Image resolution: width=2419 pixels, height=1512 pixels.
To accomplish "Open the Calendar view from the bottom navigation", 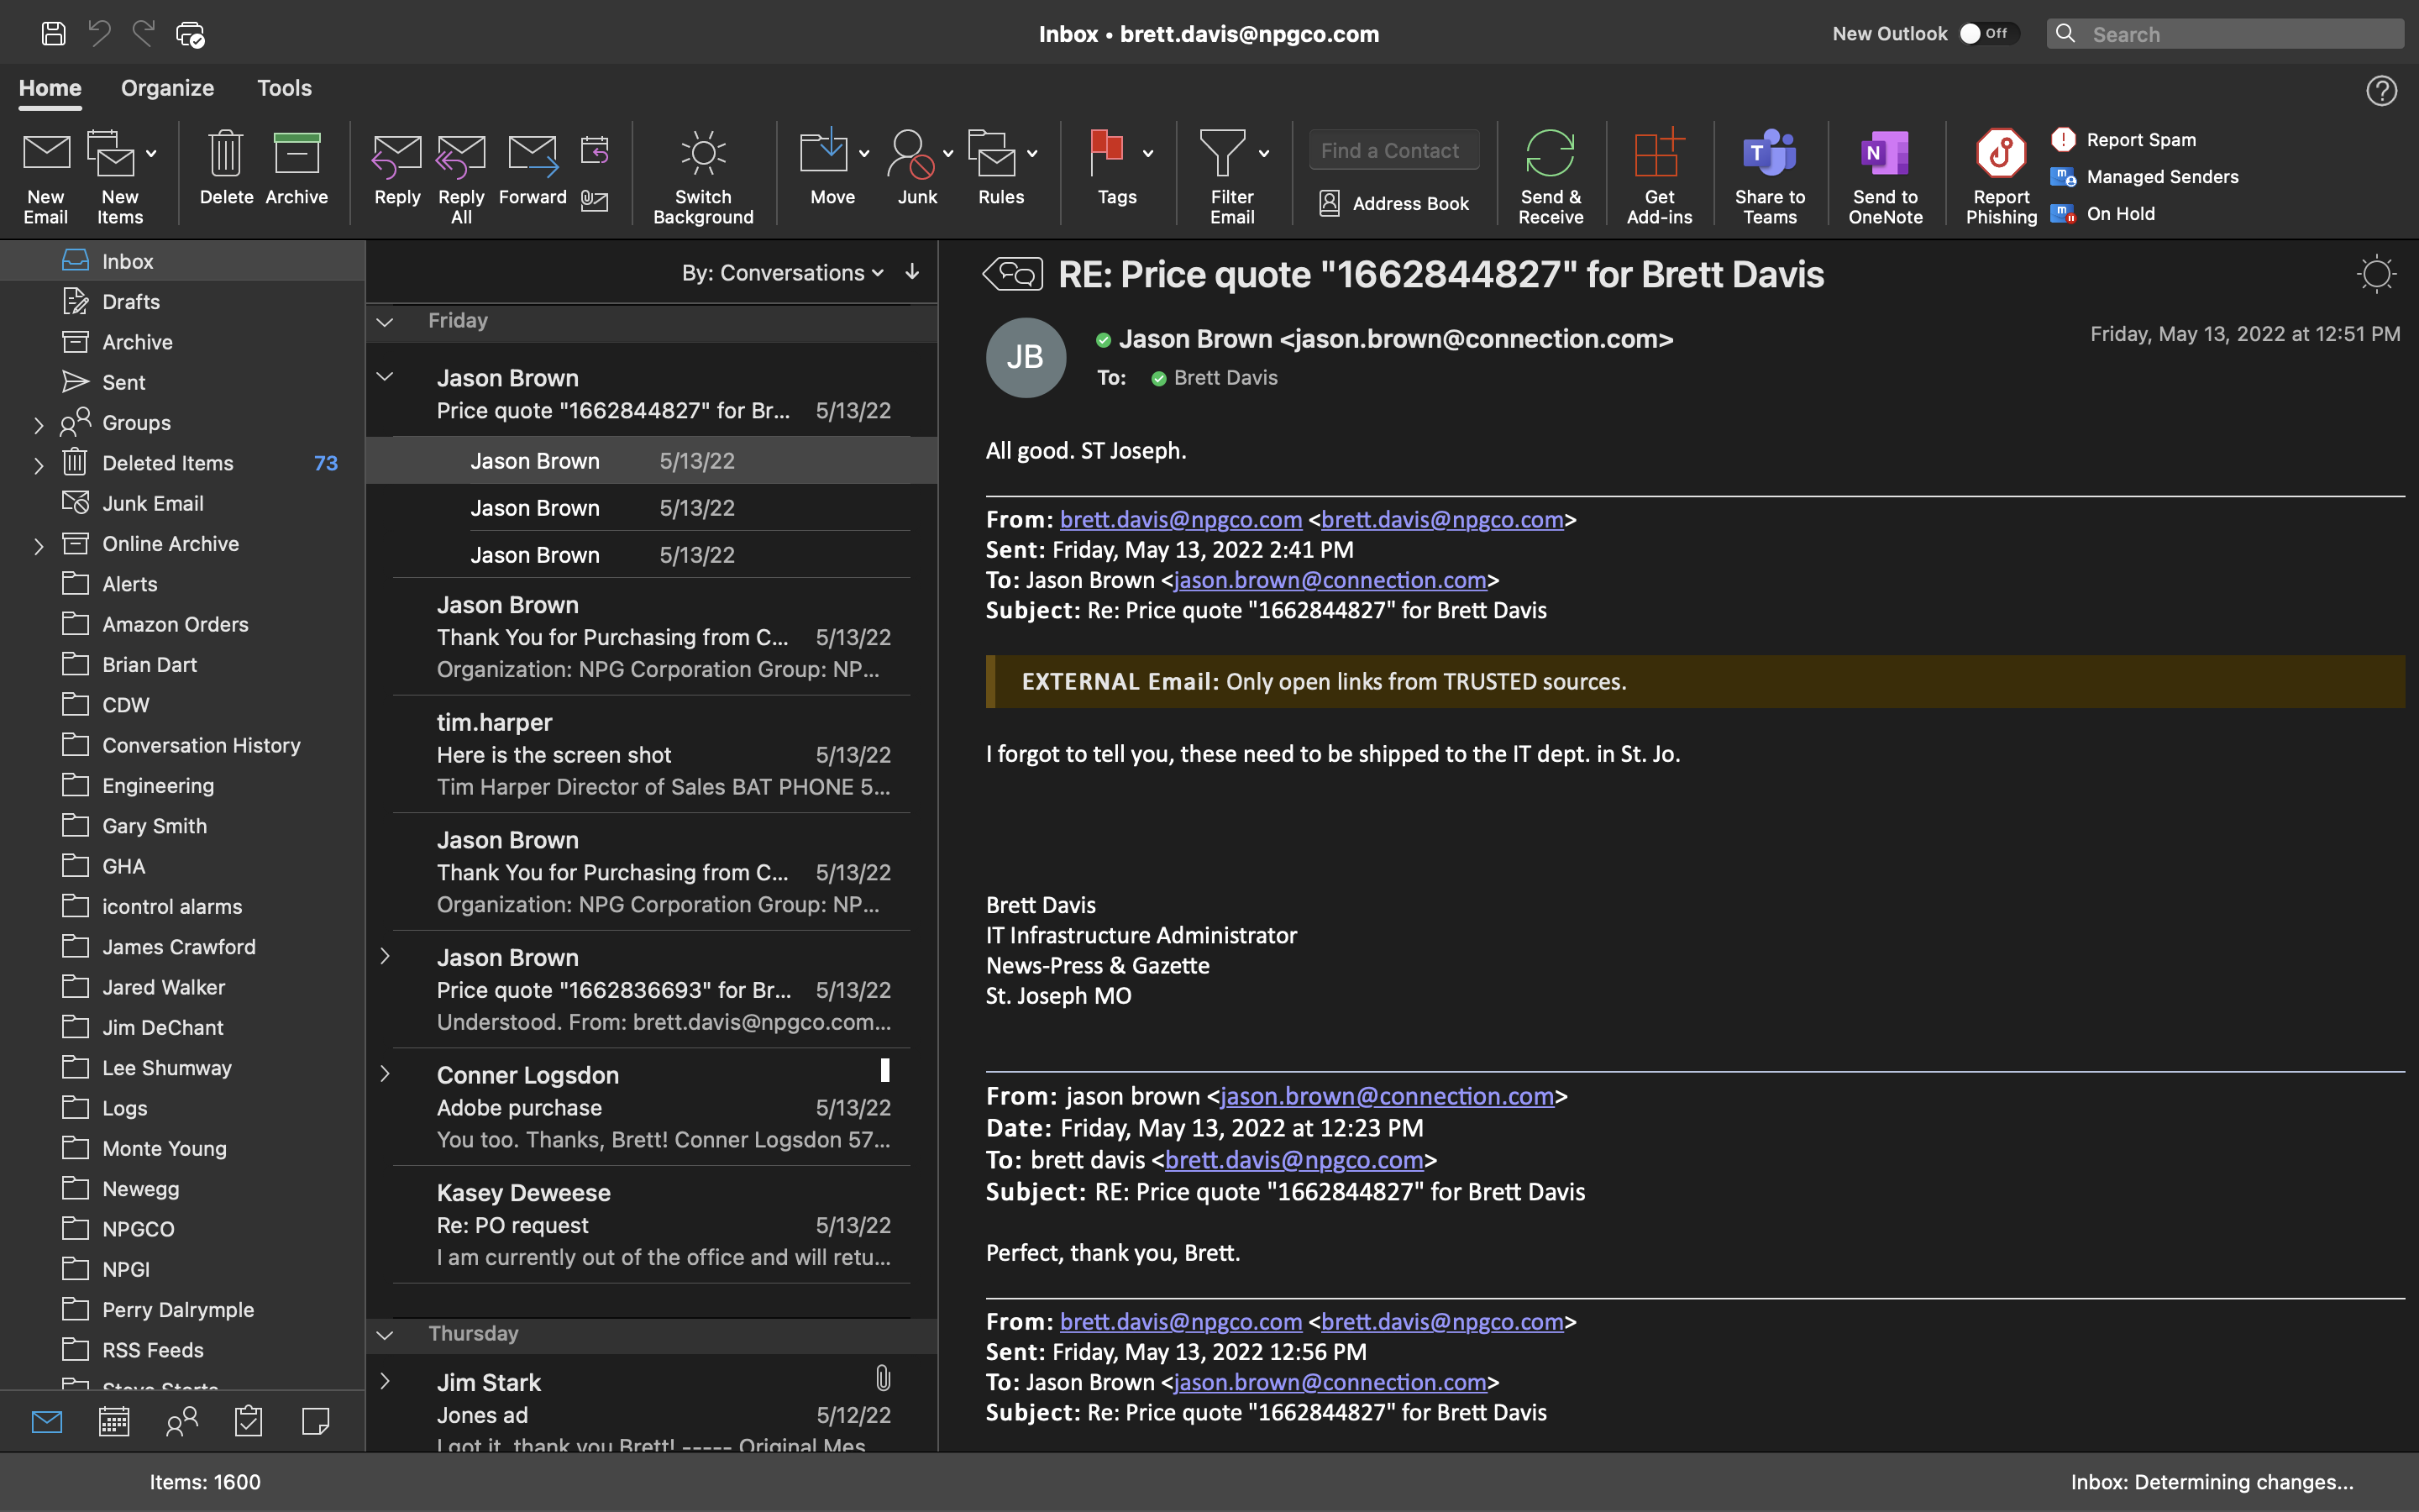I will [114, 1421].
